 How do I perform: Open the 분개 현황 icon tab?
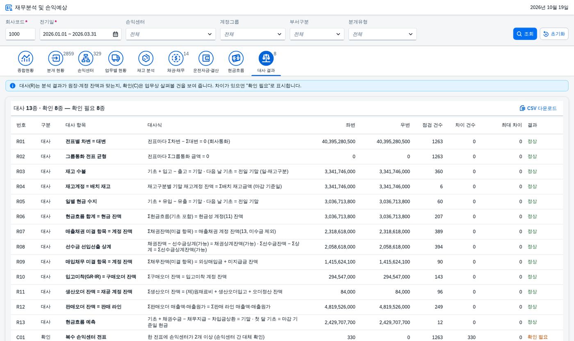pos(55,58)
